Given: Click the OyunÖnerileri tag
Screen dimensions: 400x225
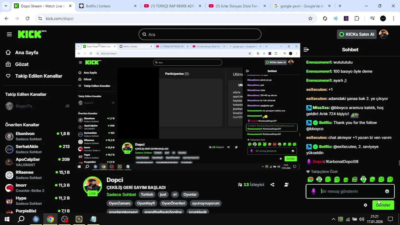Looking at the screenshot, I should (173, 203).
